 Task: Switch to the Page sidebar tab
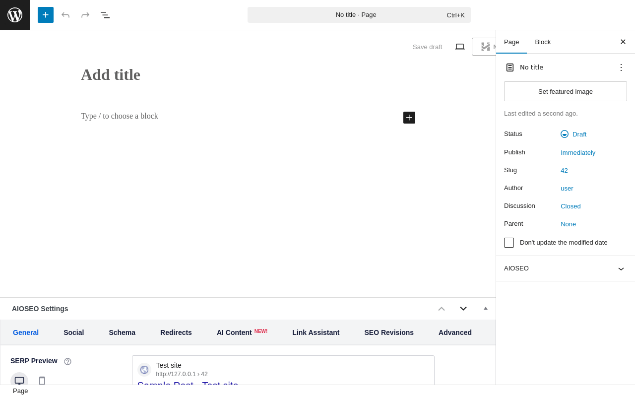coord(511,42)
